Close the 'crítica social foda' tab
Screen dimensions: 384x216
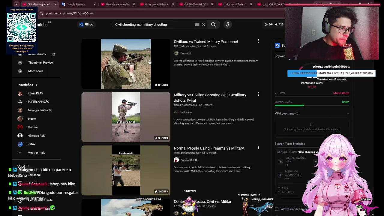[x=251, y=4]
